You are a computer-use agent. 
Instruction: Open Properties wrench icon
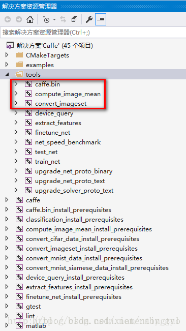click(89, 20)
